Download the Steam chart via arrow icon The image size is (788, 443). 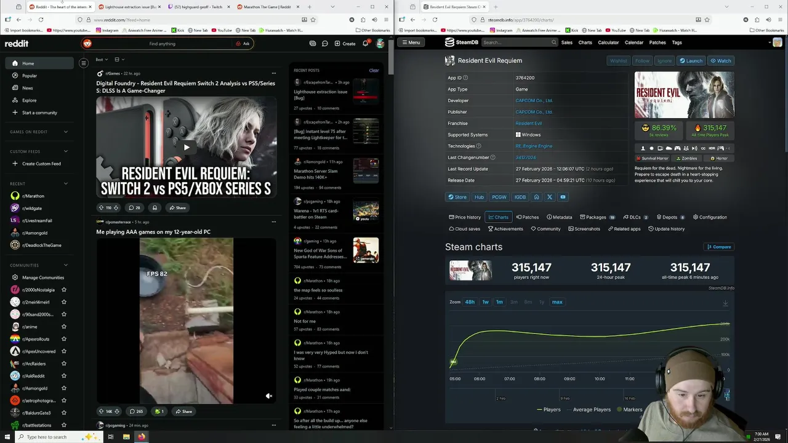point(725,303)
